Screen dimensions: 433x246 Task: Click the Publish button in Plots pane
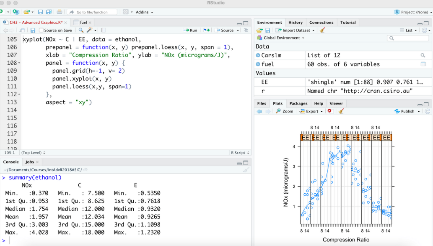click(407, 111)
